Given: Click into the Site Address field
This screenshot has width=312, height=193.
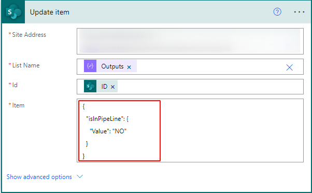Looking at the screenshot, I should [x=190, y=41].
